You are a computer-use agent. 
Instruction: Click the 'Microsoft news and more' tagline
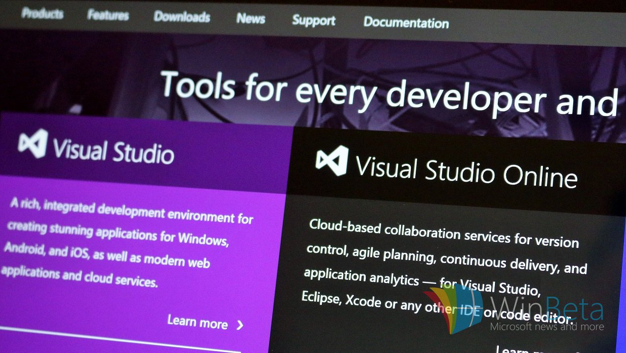tap(547, 327)
